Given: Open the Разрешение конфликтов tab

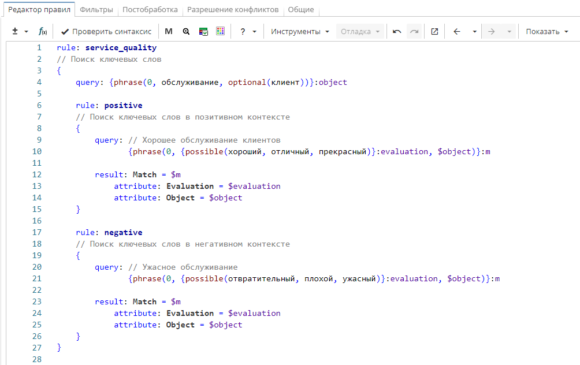Looking at the screenshot, I should (233, 10).
